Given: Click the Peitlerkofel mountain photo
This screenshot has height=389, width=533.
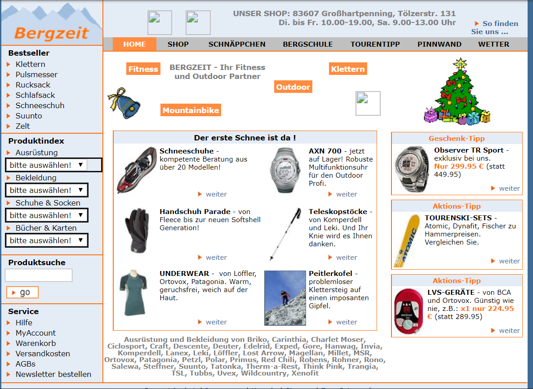Looking at the screenshot, I should click(285, 297).
